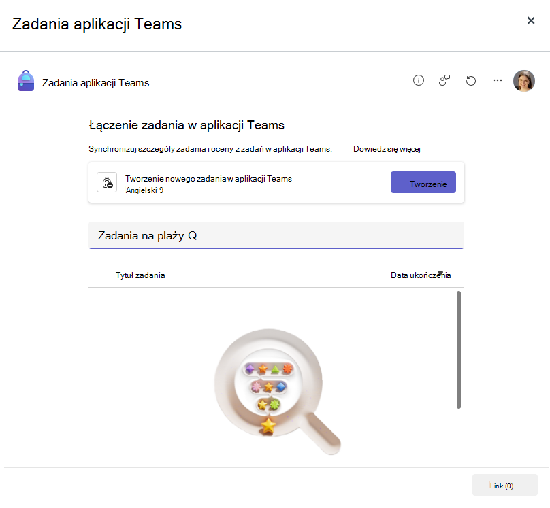Sort by Data ukończenia column arrow
Viewport: 550px width, 508px height.
[440, 273]
